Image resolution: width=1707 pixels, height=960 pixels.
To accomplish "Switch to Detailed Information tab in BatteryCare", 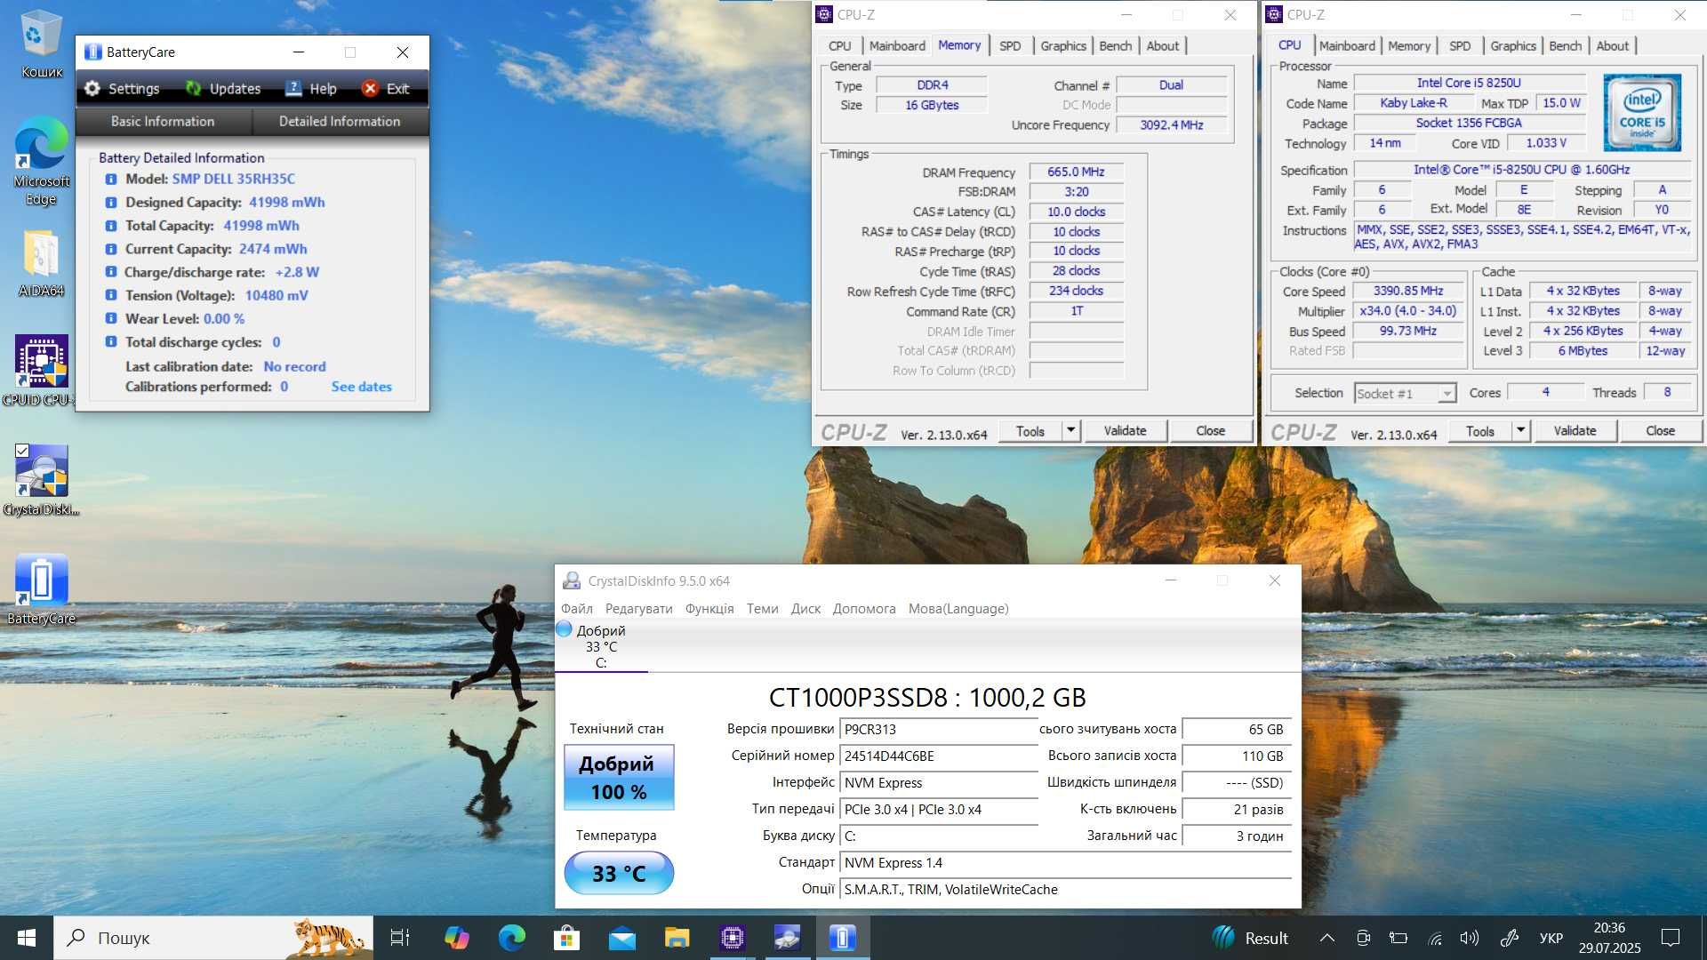I will tap(340, 121).
